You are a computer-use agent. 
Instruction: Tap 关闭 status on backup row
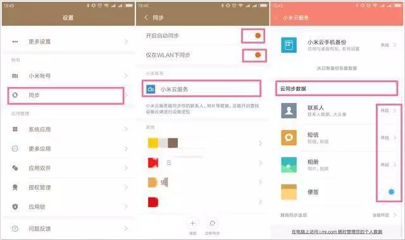click(x=385, y=45)
